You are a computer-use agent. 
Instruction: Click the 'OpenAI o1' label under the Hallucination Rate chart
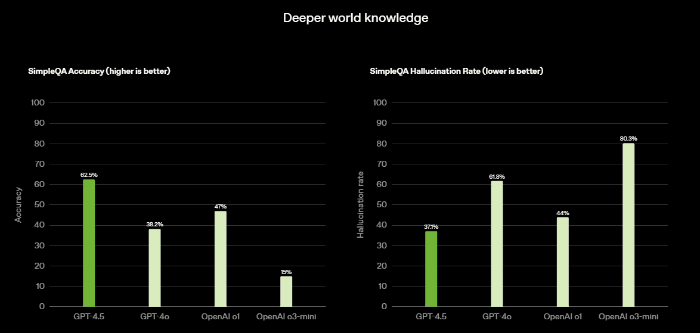click(562, 317)
